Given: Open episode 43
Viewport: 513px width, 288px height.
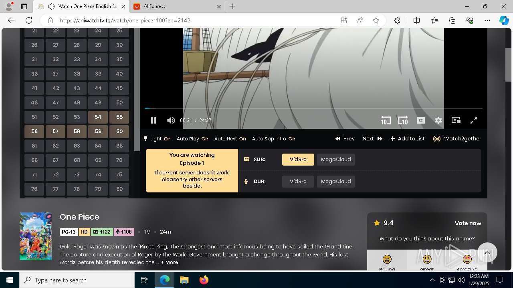Looking at the screenshot, I should pyautogui.click(x=77, y=88).
